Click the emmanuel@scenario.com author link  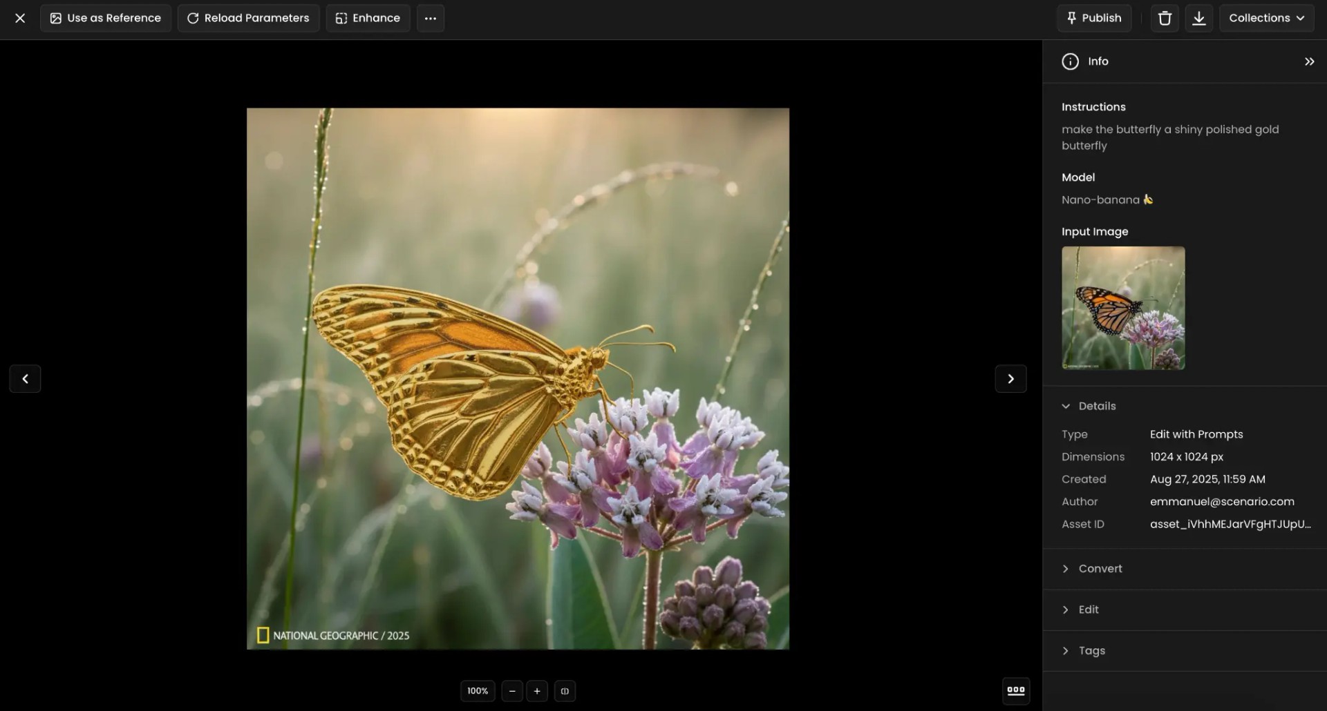1222,501
